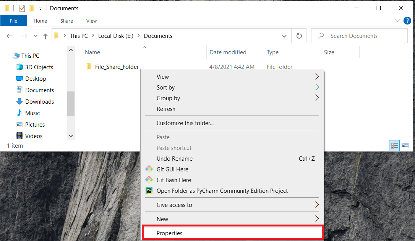Click the Properties checkmark icon in the title bar
The height and width of the screenshot is (241, 415).
[22, 8]
